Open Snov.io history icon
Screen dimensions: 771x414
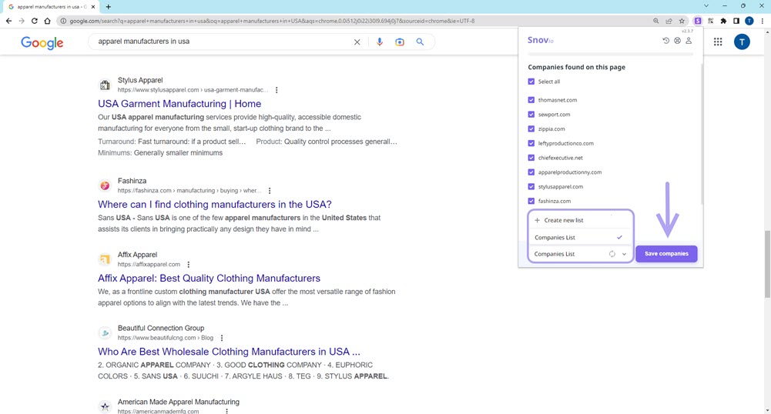[x=665, y=41]
